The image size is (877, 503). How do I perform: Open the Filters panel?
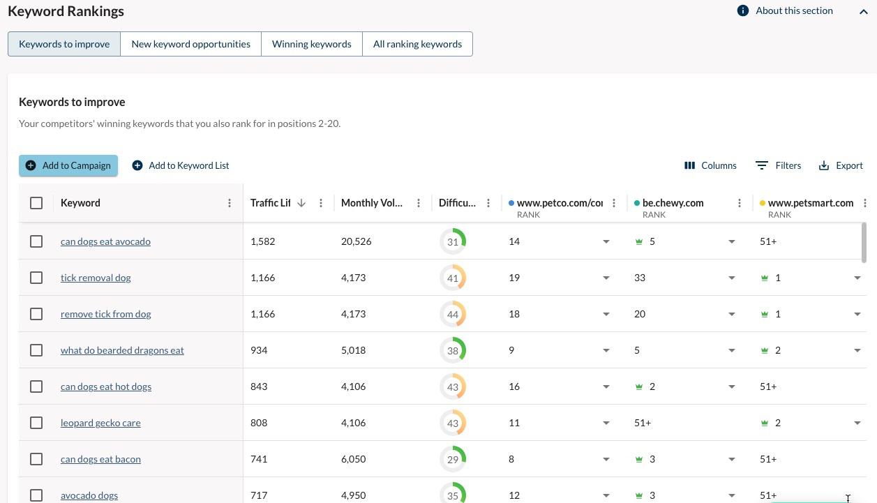pyautogui.click(x=778, y=165)
